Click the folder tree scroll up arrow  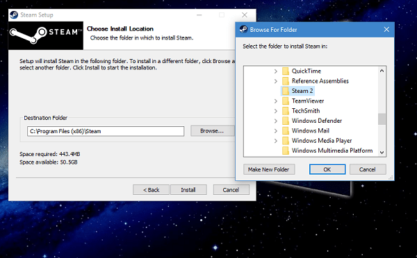tap(382, 71)
